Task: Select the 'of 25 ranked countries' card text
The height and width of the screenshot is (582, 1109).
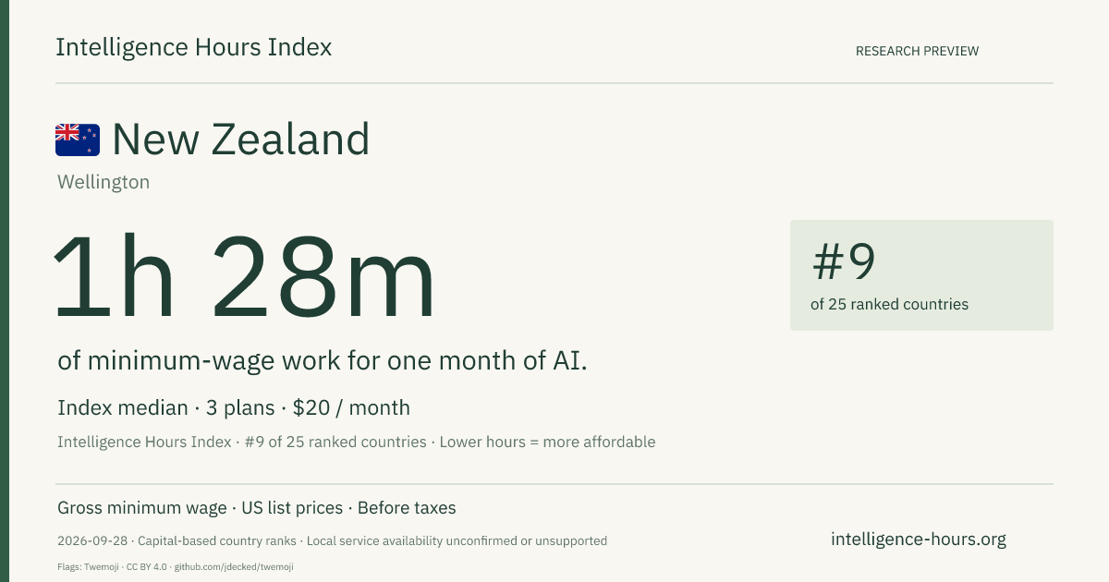Action: pyautogui.click(x=889, y=304)
